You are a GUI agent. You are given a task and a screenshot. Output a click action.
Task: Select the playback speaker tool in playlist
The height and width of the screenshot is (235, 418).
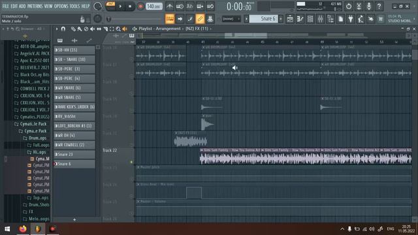125,29
